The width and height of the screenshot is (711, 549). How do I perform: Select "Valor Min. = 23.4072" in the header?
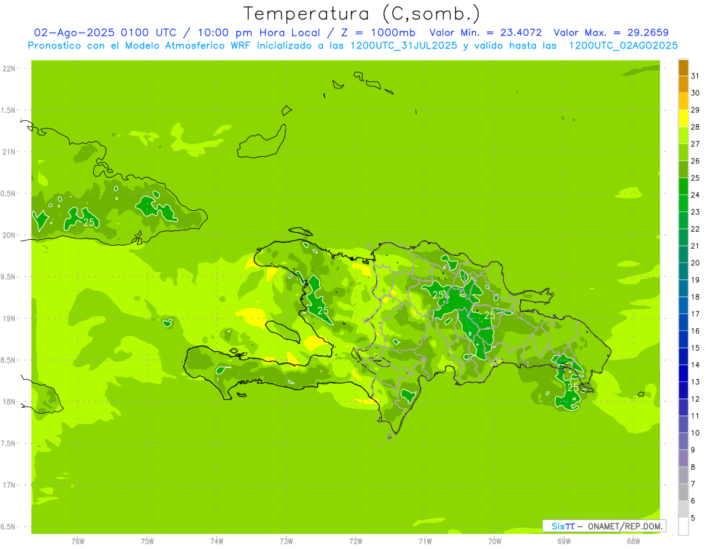(486, 33)
